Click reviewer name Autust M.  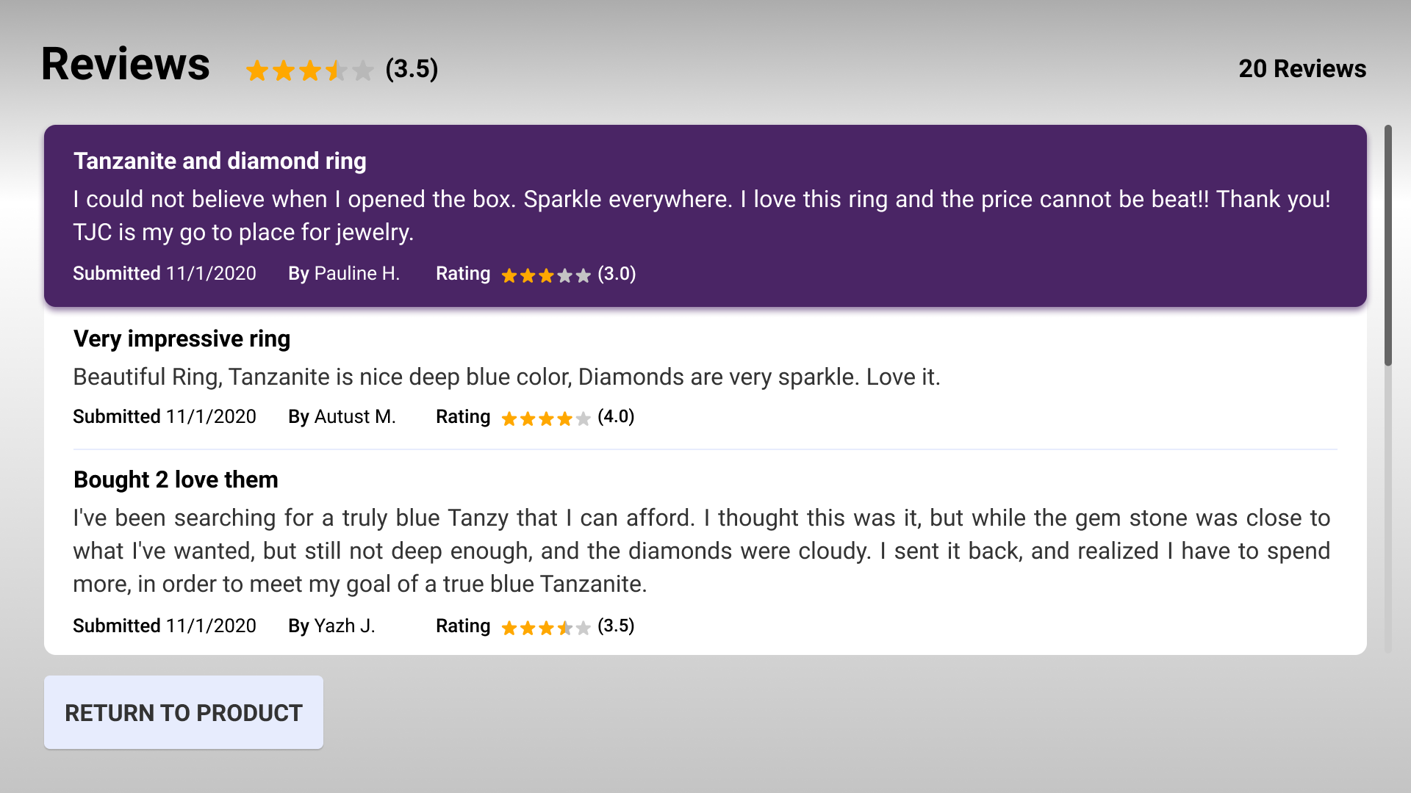pos(354,416)
